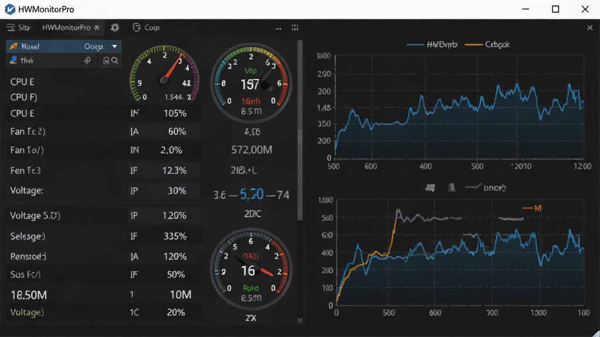Click the 105% value
The width and height of the screenshot is (600, 337).
[175, 114]
